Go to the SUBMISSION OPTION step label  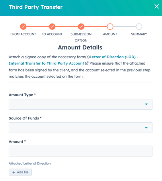click(x=81, y=37)
